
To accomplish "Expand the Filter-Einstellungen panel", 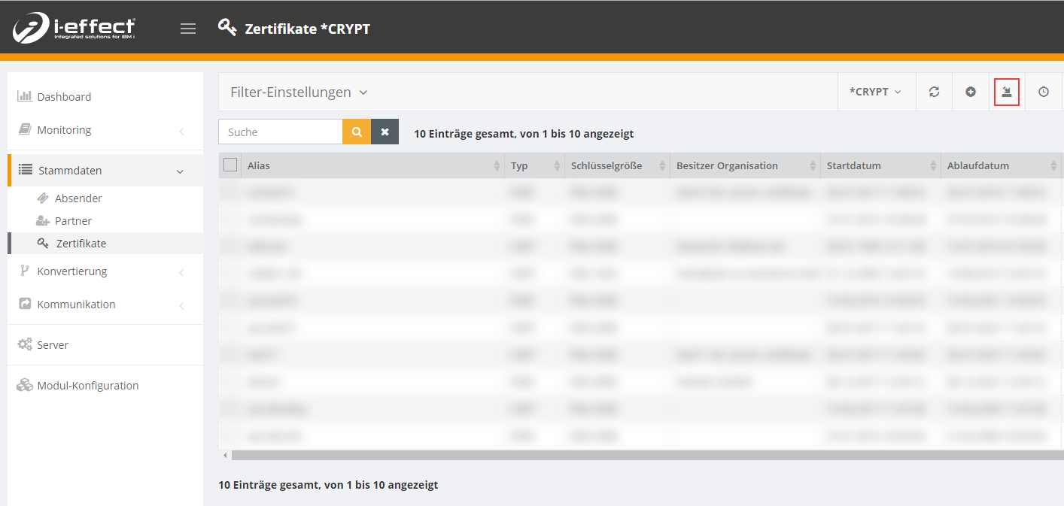I will (299, 92).
